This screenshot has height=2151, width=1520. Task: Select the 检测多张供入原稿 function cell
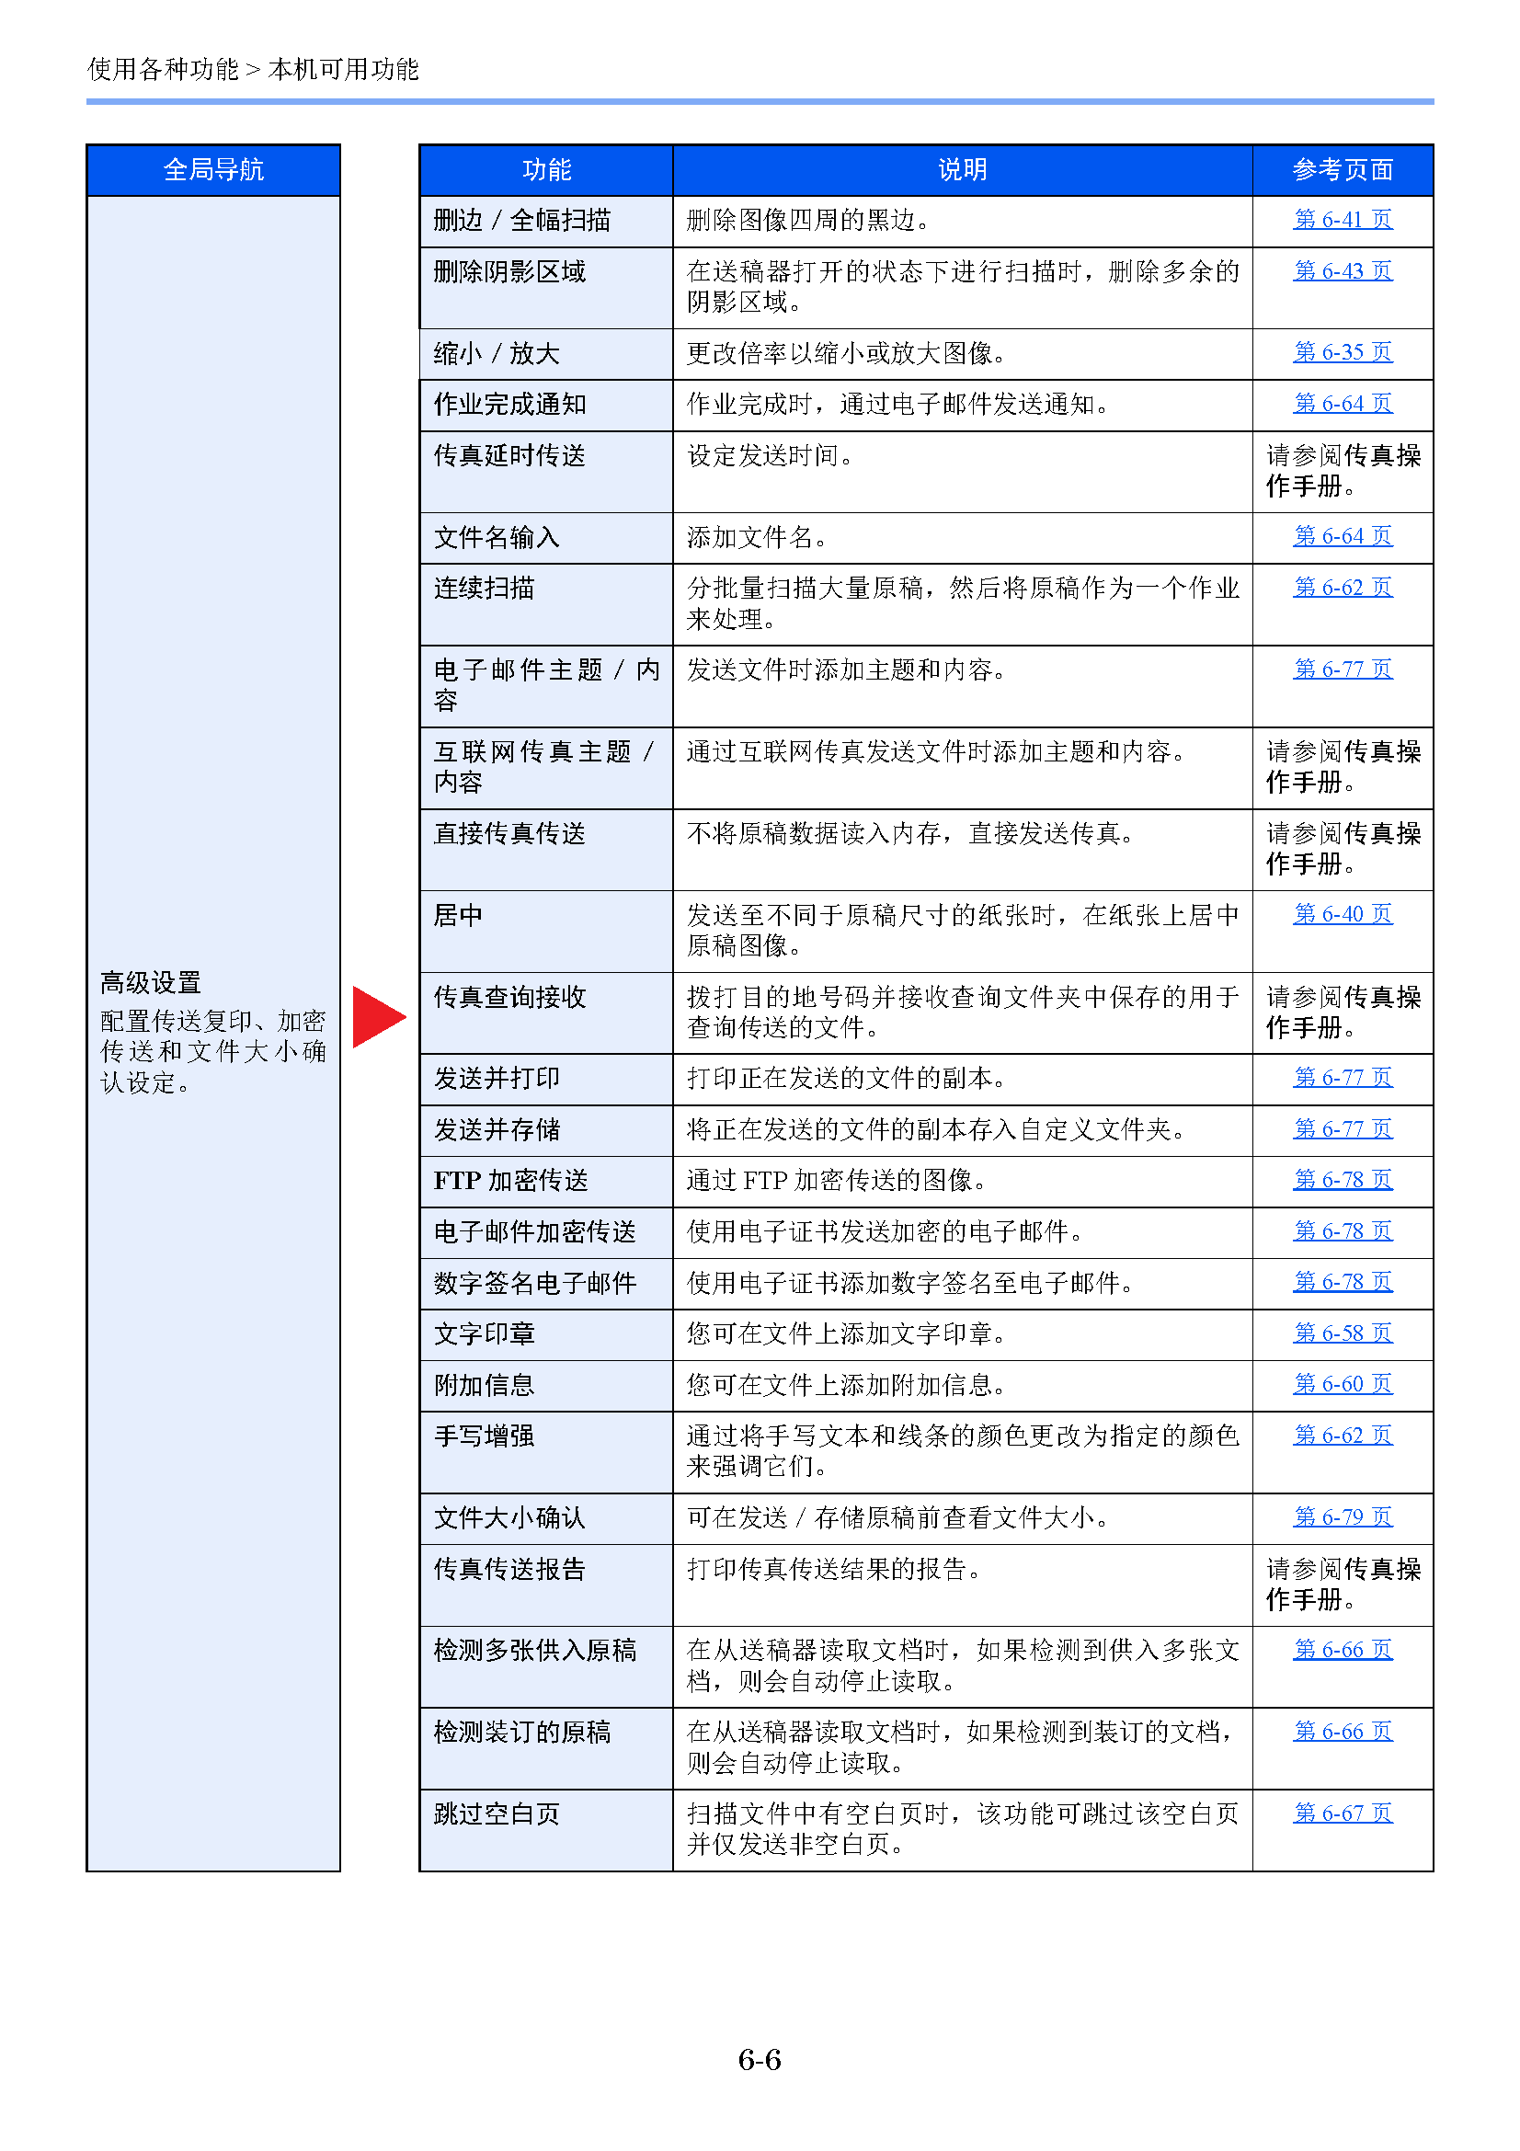point(547,1666)
